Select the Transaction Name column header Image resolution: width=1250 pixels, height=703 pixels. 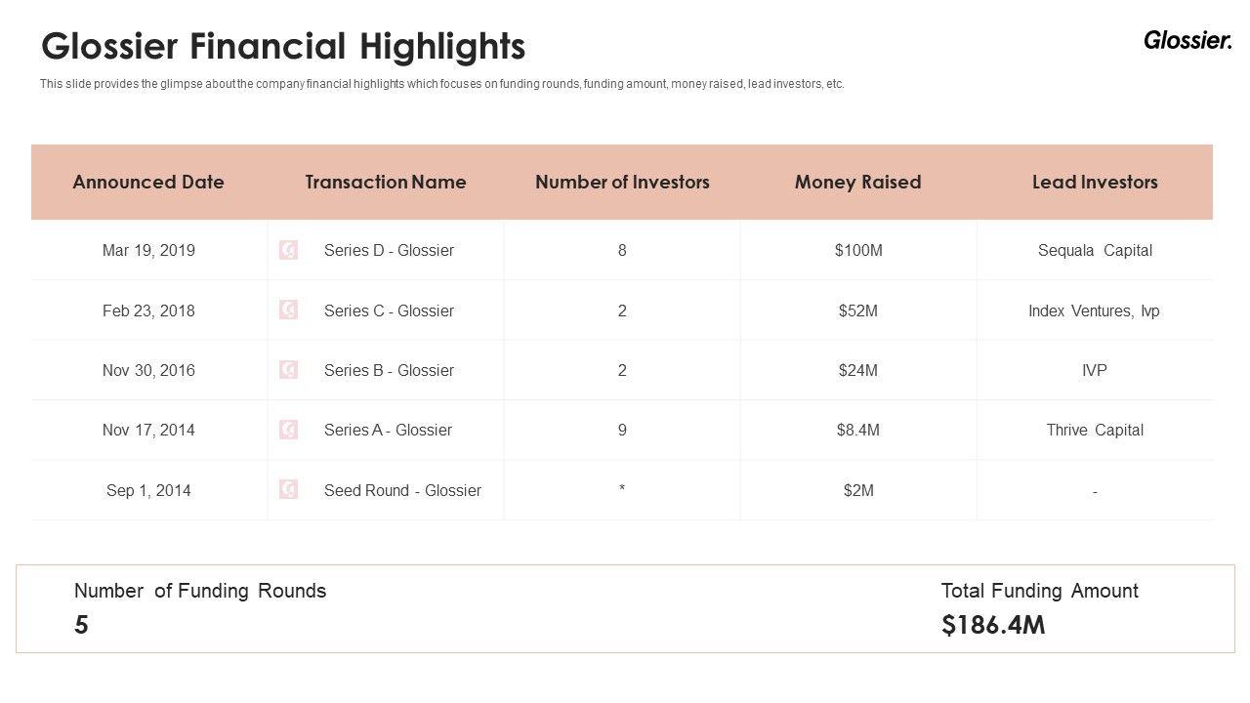tap(386, 183)
